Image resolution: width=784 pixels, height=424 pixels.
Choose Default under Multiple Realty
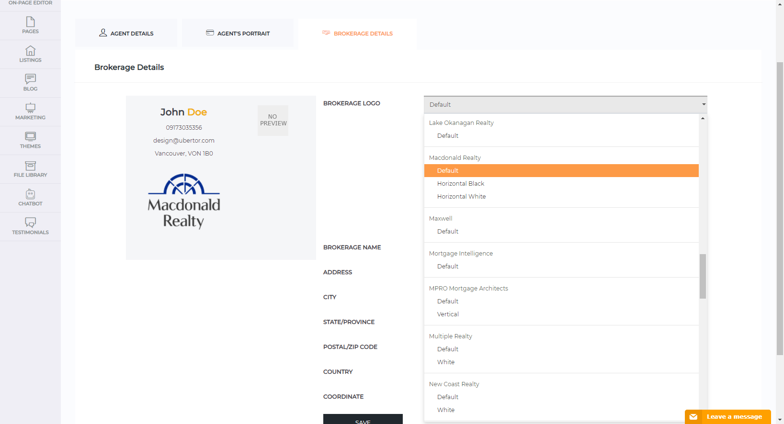point(561,349)
